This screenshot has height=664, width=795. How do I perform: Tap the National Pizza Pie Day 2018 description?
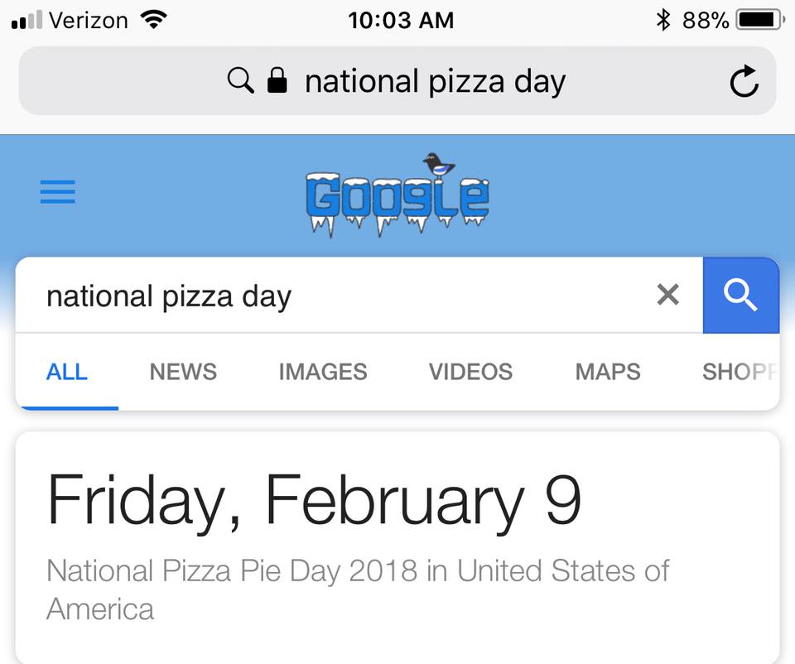tap(358, 589)
